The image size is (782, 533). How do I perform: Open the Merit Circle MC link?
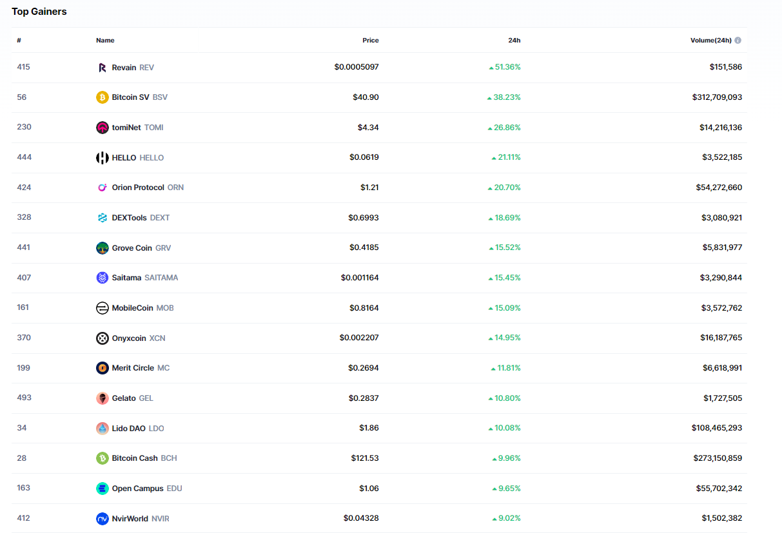(x=133, y=368)
